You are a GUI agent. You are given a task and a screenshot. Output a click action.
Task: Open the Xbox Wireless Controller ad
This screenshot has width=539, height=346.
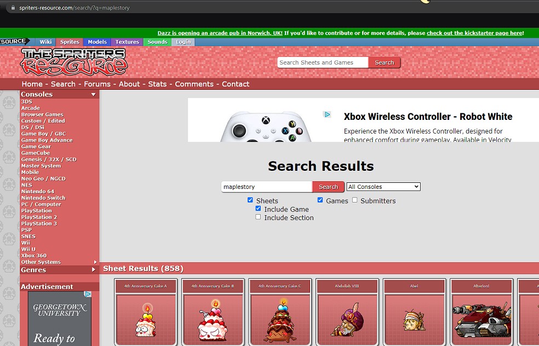[x=363, y=120]
